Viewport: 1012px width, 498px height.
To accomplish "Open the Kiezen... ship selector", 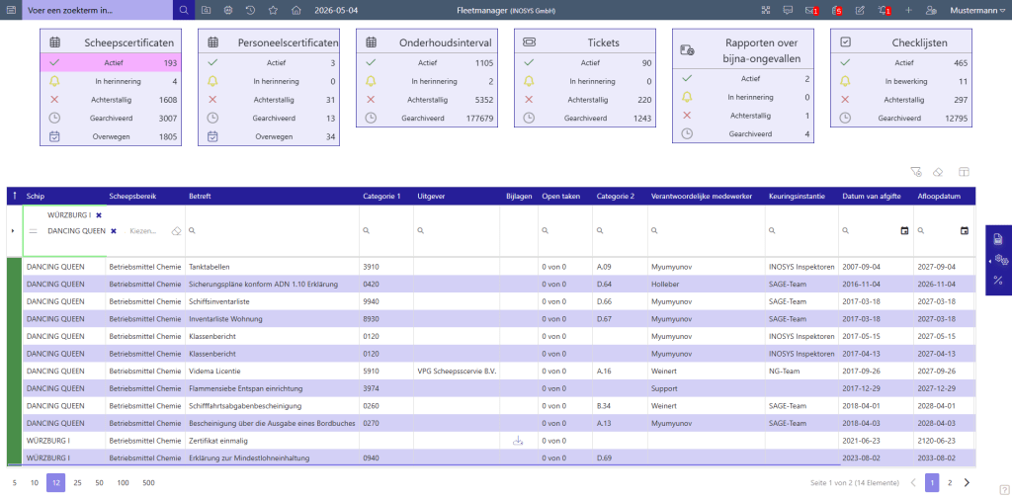I will click(143, 231).
